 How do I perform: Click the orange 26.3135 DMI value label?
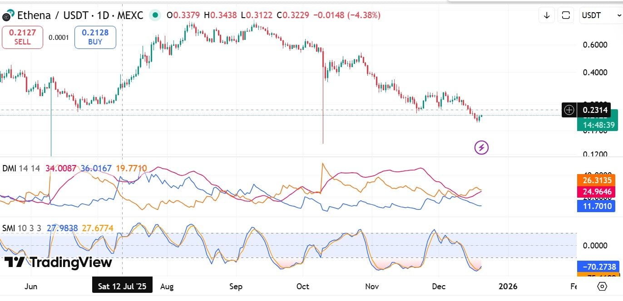coord(597,180)
